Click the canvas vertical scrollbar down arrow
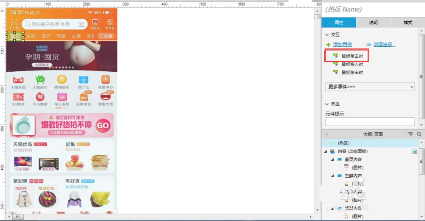Screen dimensions: 425x221 tap(317, 210)
